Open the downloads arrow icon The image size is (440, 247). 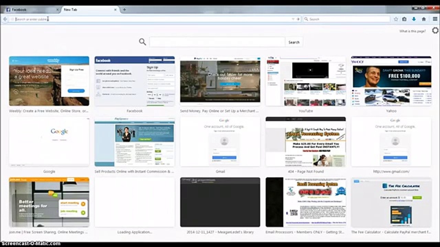[414, 19]
